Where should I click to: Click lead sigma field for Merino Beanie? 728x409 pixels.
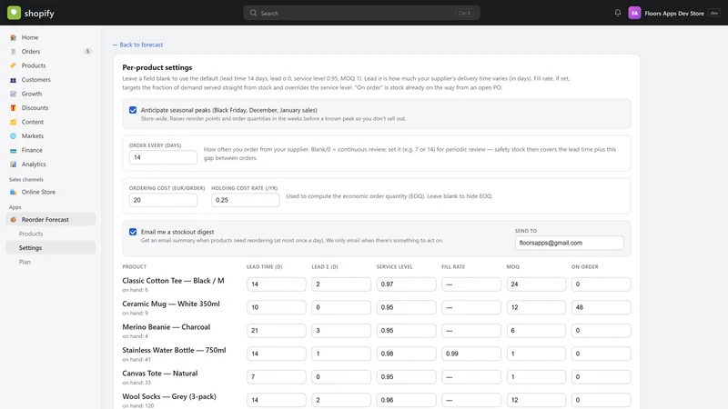(x=341, y=330)
